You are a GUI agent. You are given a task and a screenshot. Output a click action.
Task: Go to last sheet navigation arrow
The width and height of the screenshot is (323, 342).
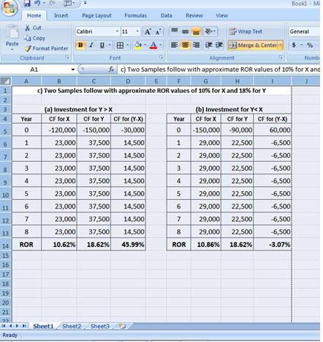[x=24, y=326]
